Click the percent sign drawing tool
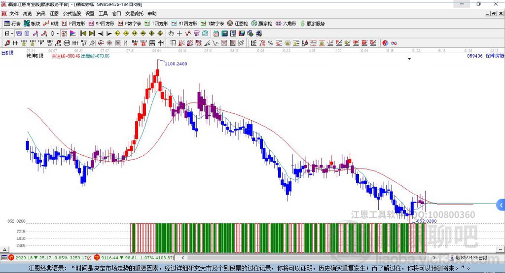Image resolution: width=505 pixels, height=273 pixels. 270,43
